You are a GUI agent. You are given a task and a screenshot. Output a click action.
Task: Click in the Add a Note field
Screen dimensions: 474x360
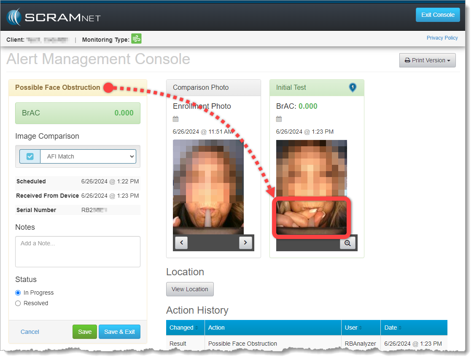(x=78, y=251)
